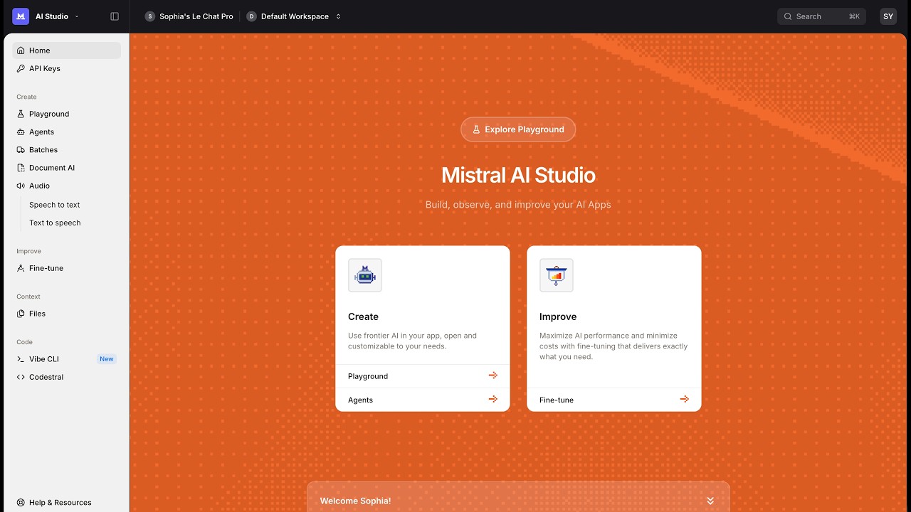Screen dimensions: 911x512
Task: Click the Home house icon in sidebar
Action: coord(21,50)
